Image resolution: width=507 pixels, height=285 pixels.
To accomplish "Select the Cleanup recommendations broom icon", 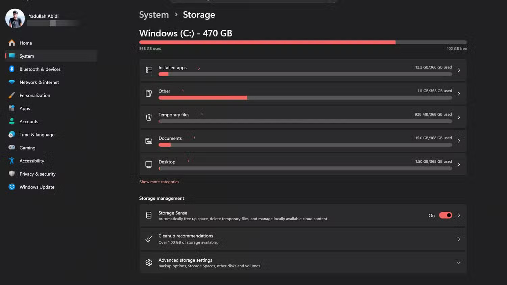I will 149,239.
